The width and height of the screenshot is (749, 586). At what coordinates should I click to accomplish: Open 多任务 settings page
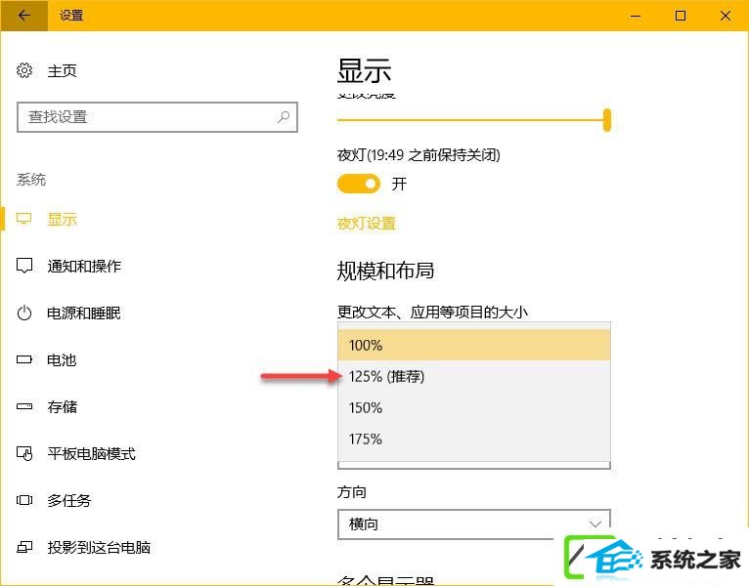[x=69, y=500]
